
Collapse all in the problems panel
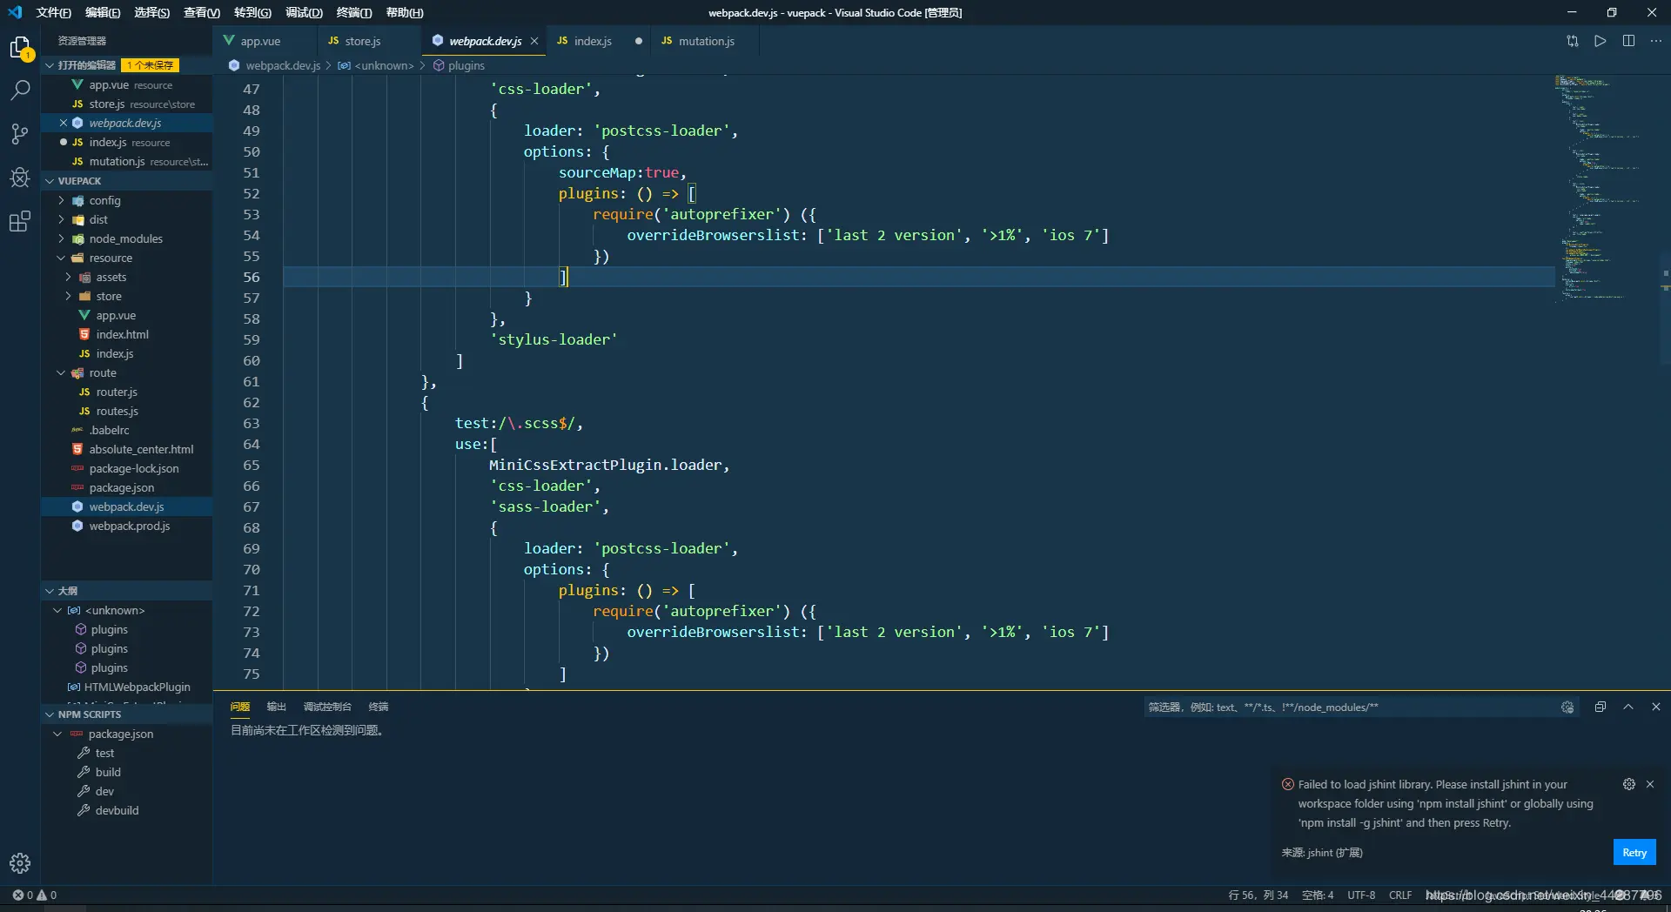tap(1600, 707)
